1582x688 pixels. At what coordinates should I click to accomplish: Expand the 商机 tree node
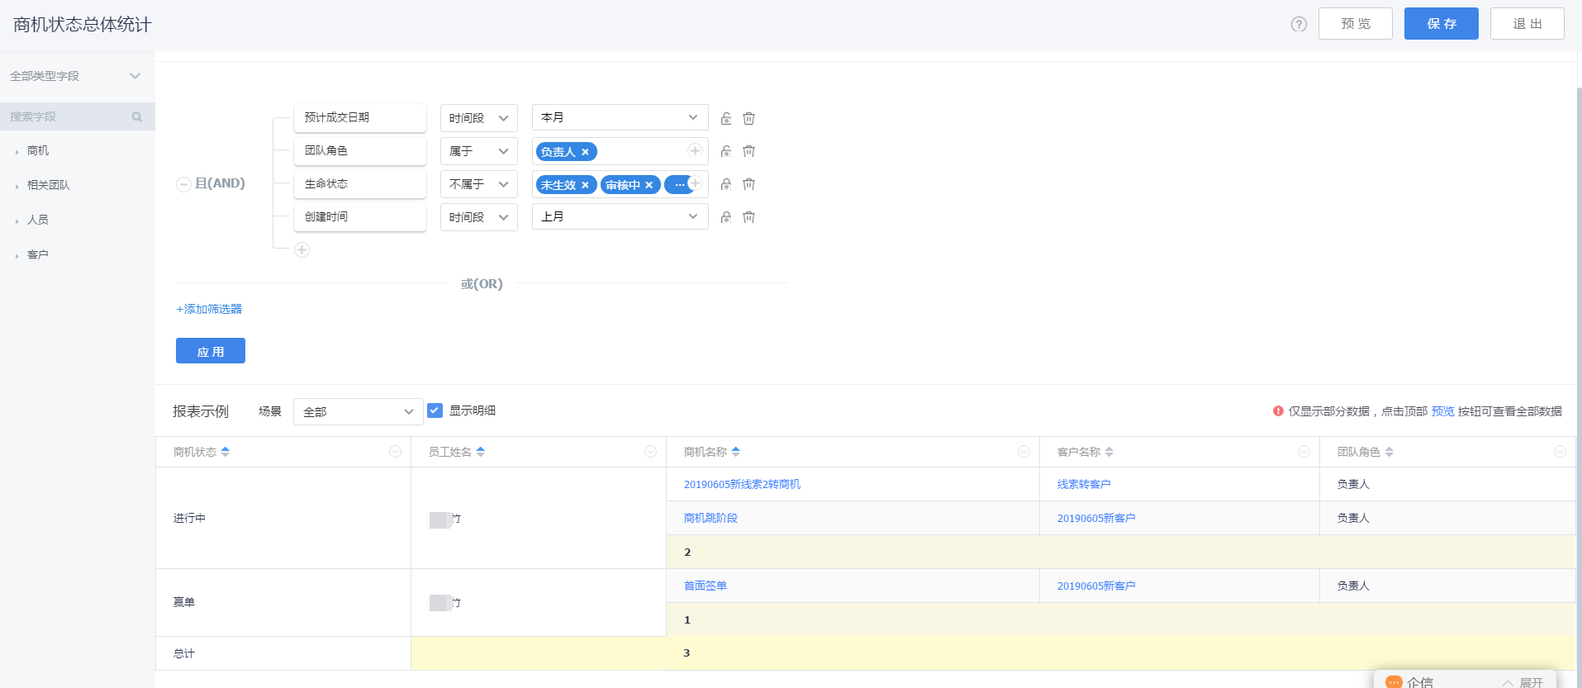pyautogui.click(x=17, y=152)
